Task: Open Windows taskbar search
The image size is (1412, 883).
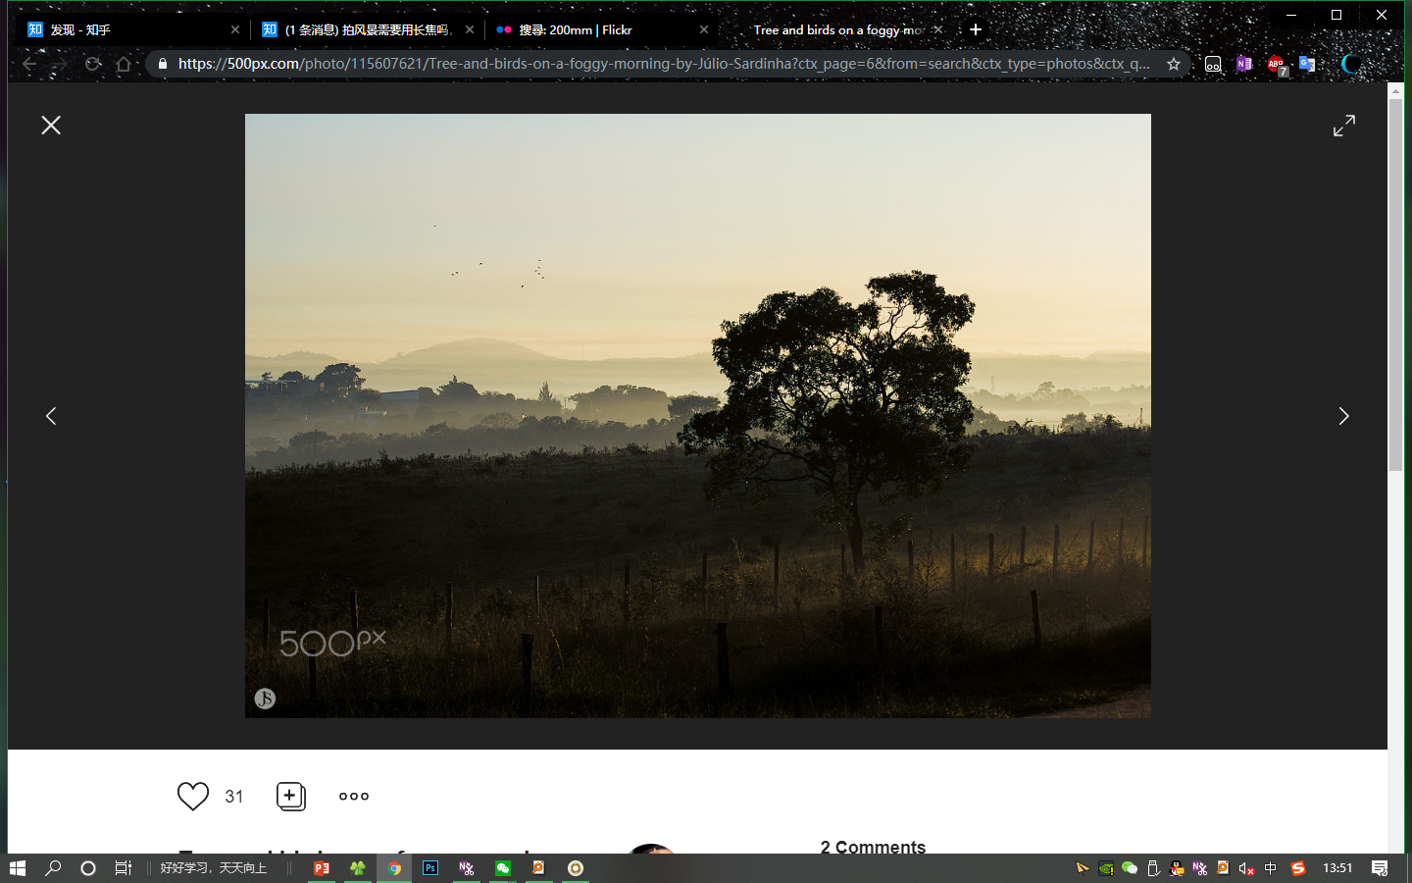Action: pos(53,868)
